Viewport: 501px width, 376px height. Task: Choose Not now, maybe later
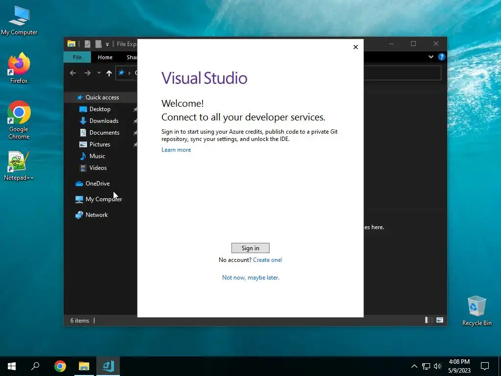(x=250, y=278)
